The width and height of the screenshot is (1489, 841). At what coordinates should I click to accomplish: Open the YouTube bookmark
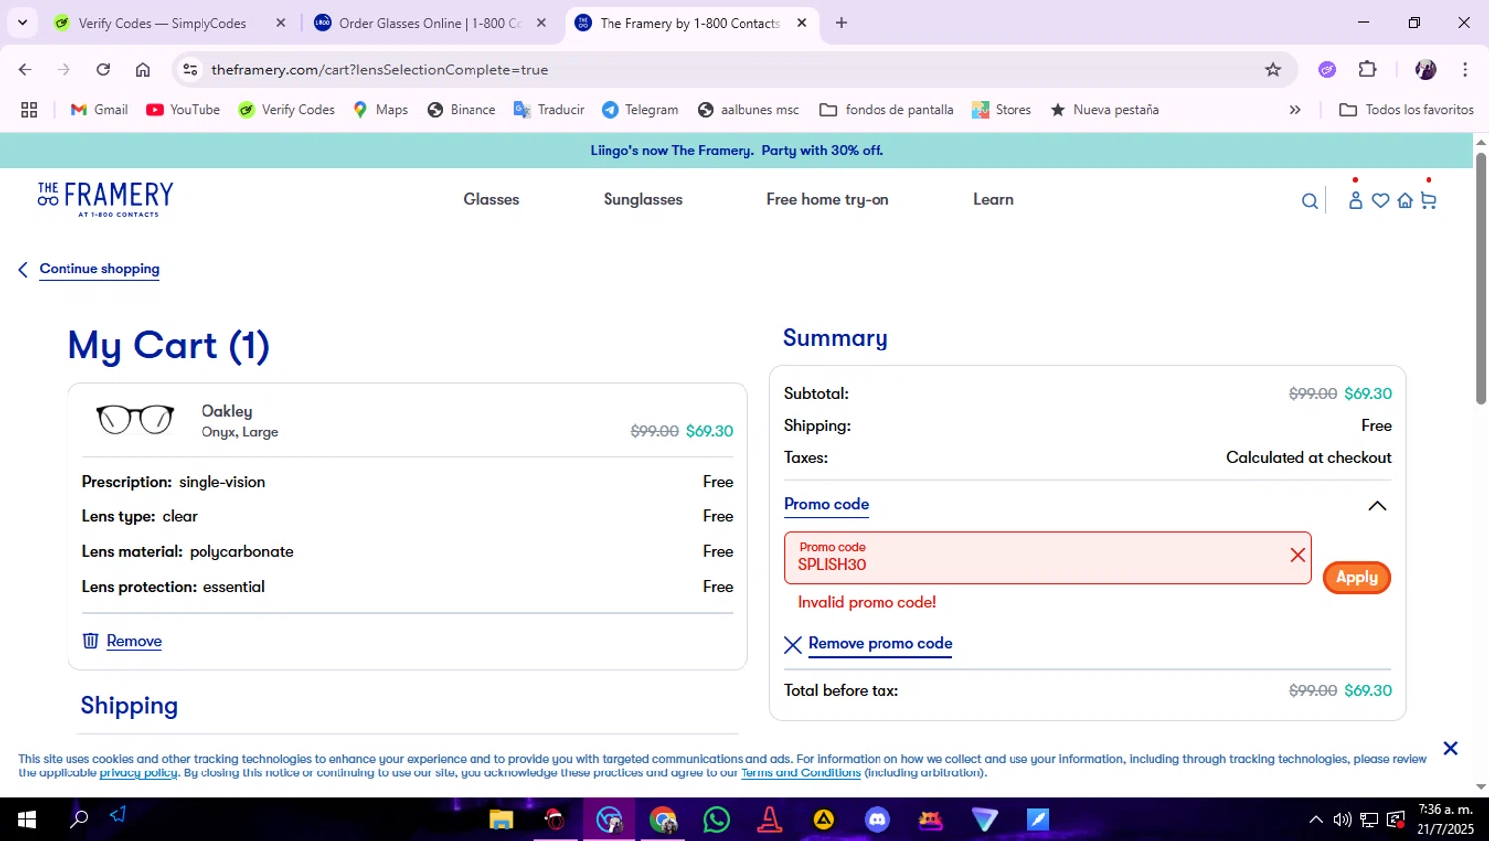click(x=184, y=110)
